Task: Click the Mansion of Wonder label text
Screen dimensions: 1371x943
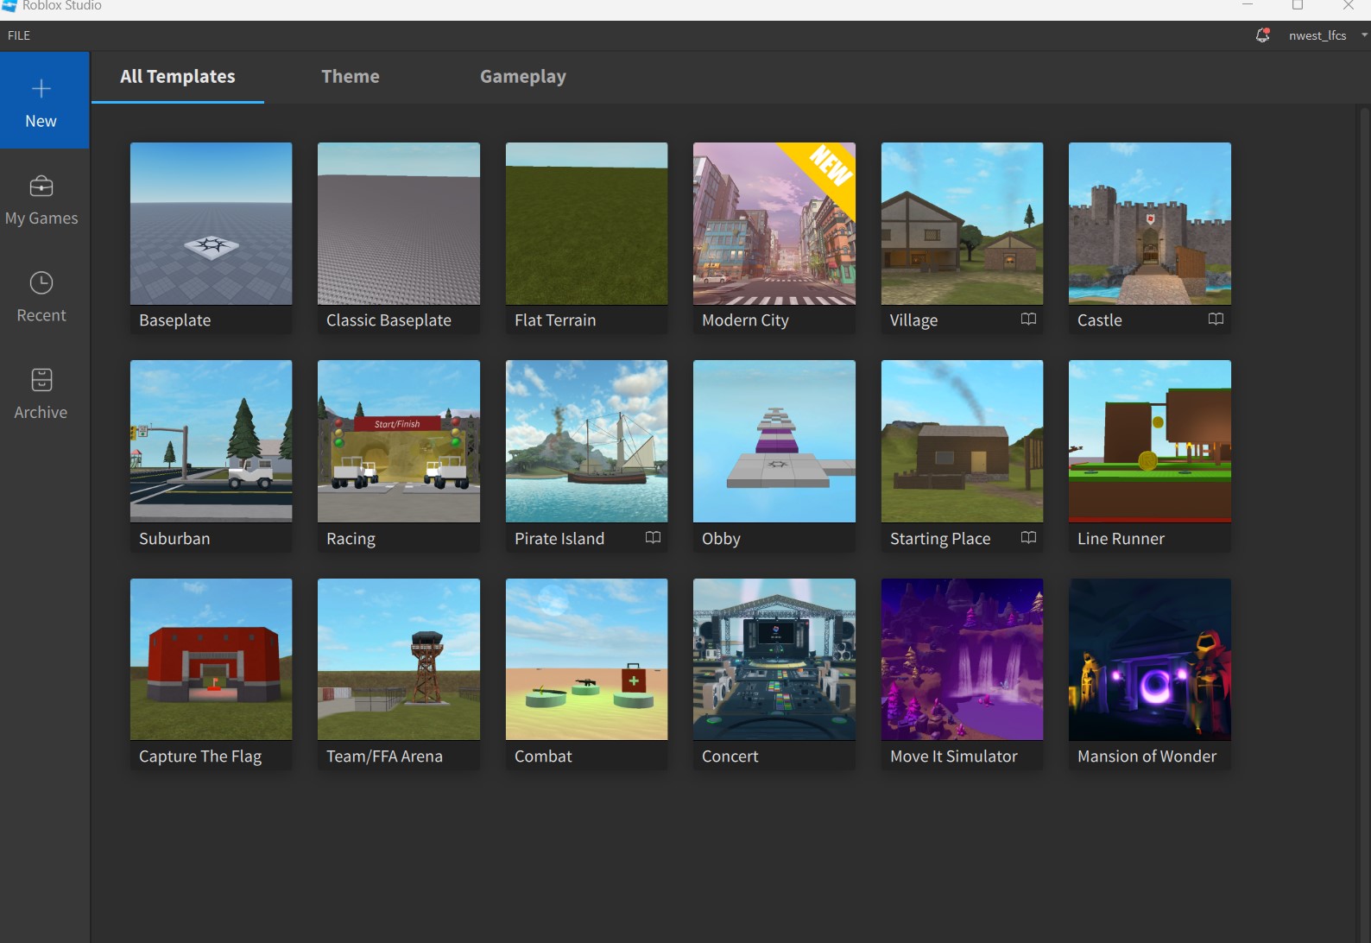Action: point(1147,756)
